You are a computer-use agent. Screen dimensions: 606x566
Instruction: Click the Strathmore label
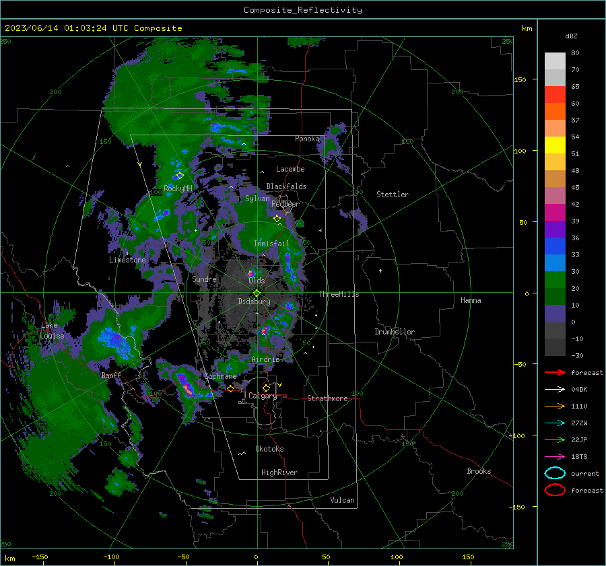pyautogui.click(x=327, y=398)
